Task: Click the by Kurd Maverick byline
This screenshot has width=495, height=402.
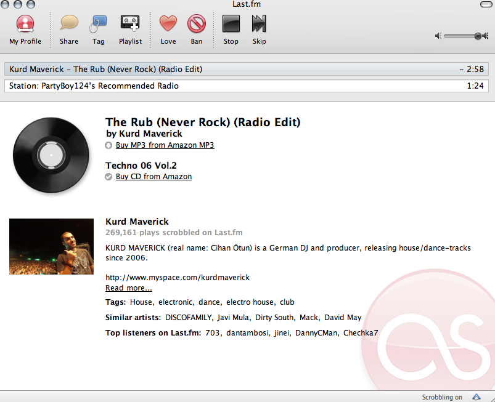Action: [x=144, y=134]
